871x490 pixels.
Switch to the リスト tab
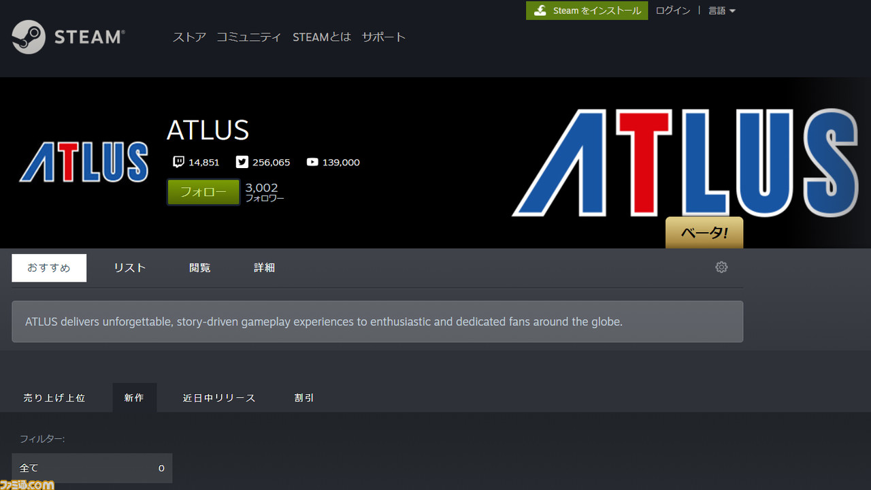point(129,267)
